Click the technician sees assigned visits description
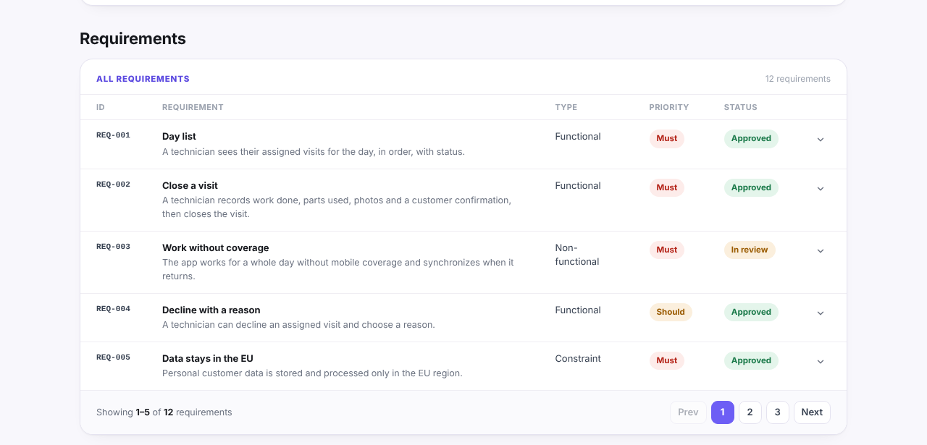The width and height of the screenshot is (927, 445). pyautogui.click(x=314, y=152)
